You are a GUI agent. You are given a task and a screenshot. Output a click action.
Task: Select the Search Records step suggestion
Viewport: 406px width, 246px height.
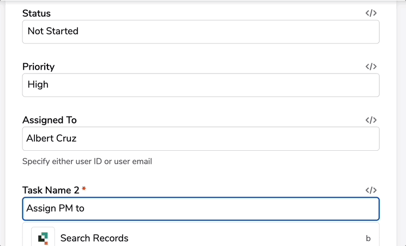coord(201,238)
